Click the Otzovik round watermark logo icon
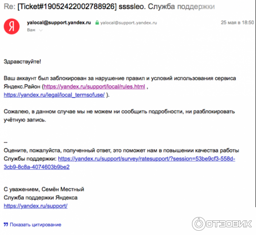The image size is (256, 235). pos(198,224)
